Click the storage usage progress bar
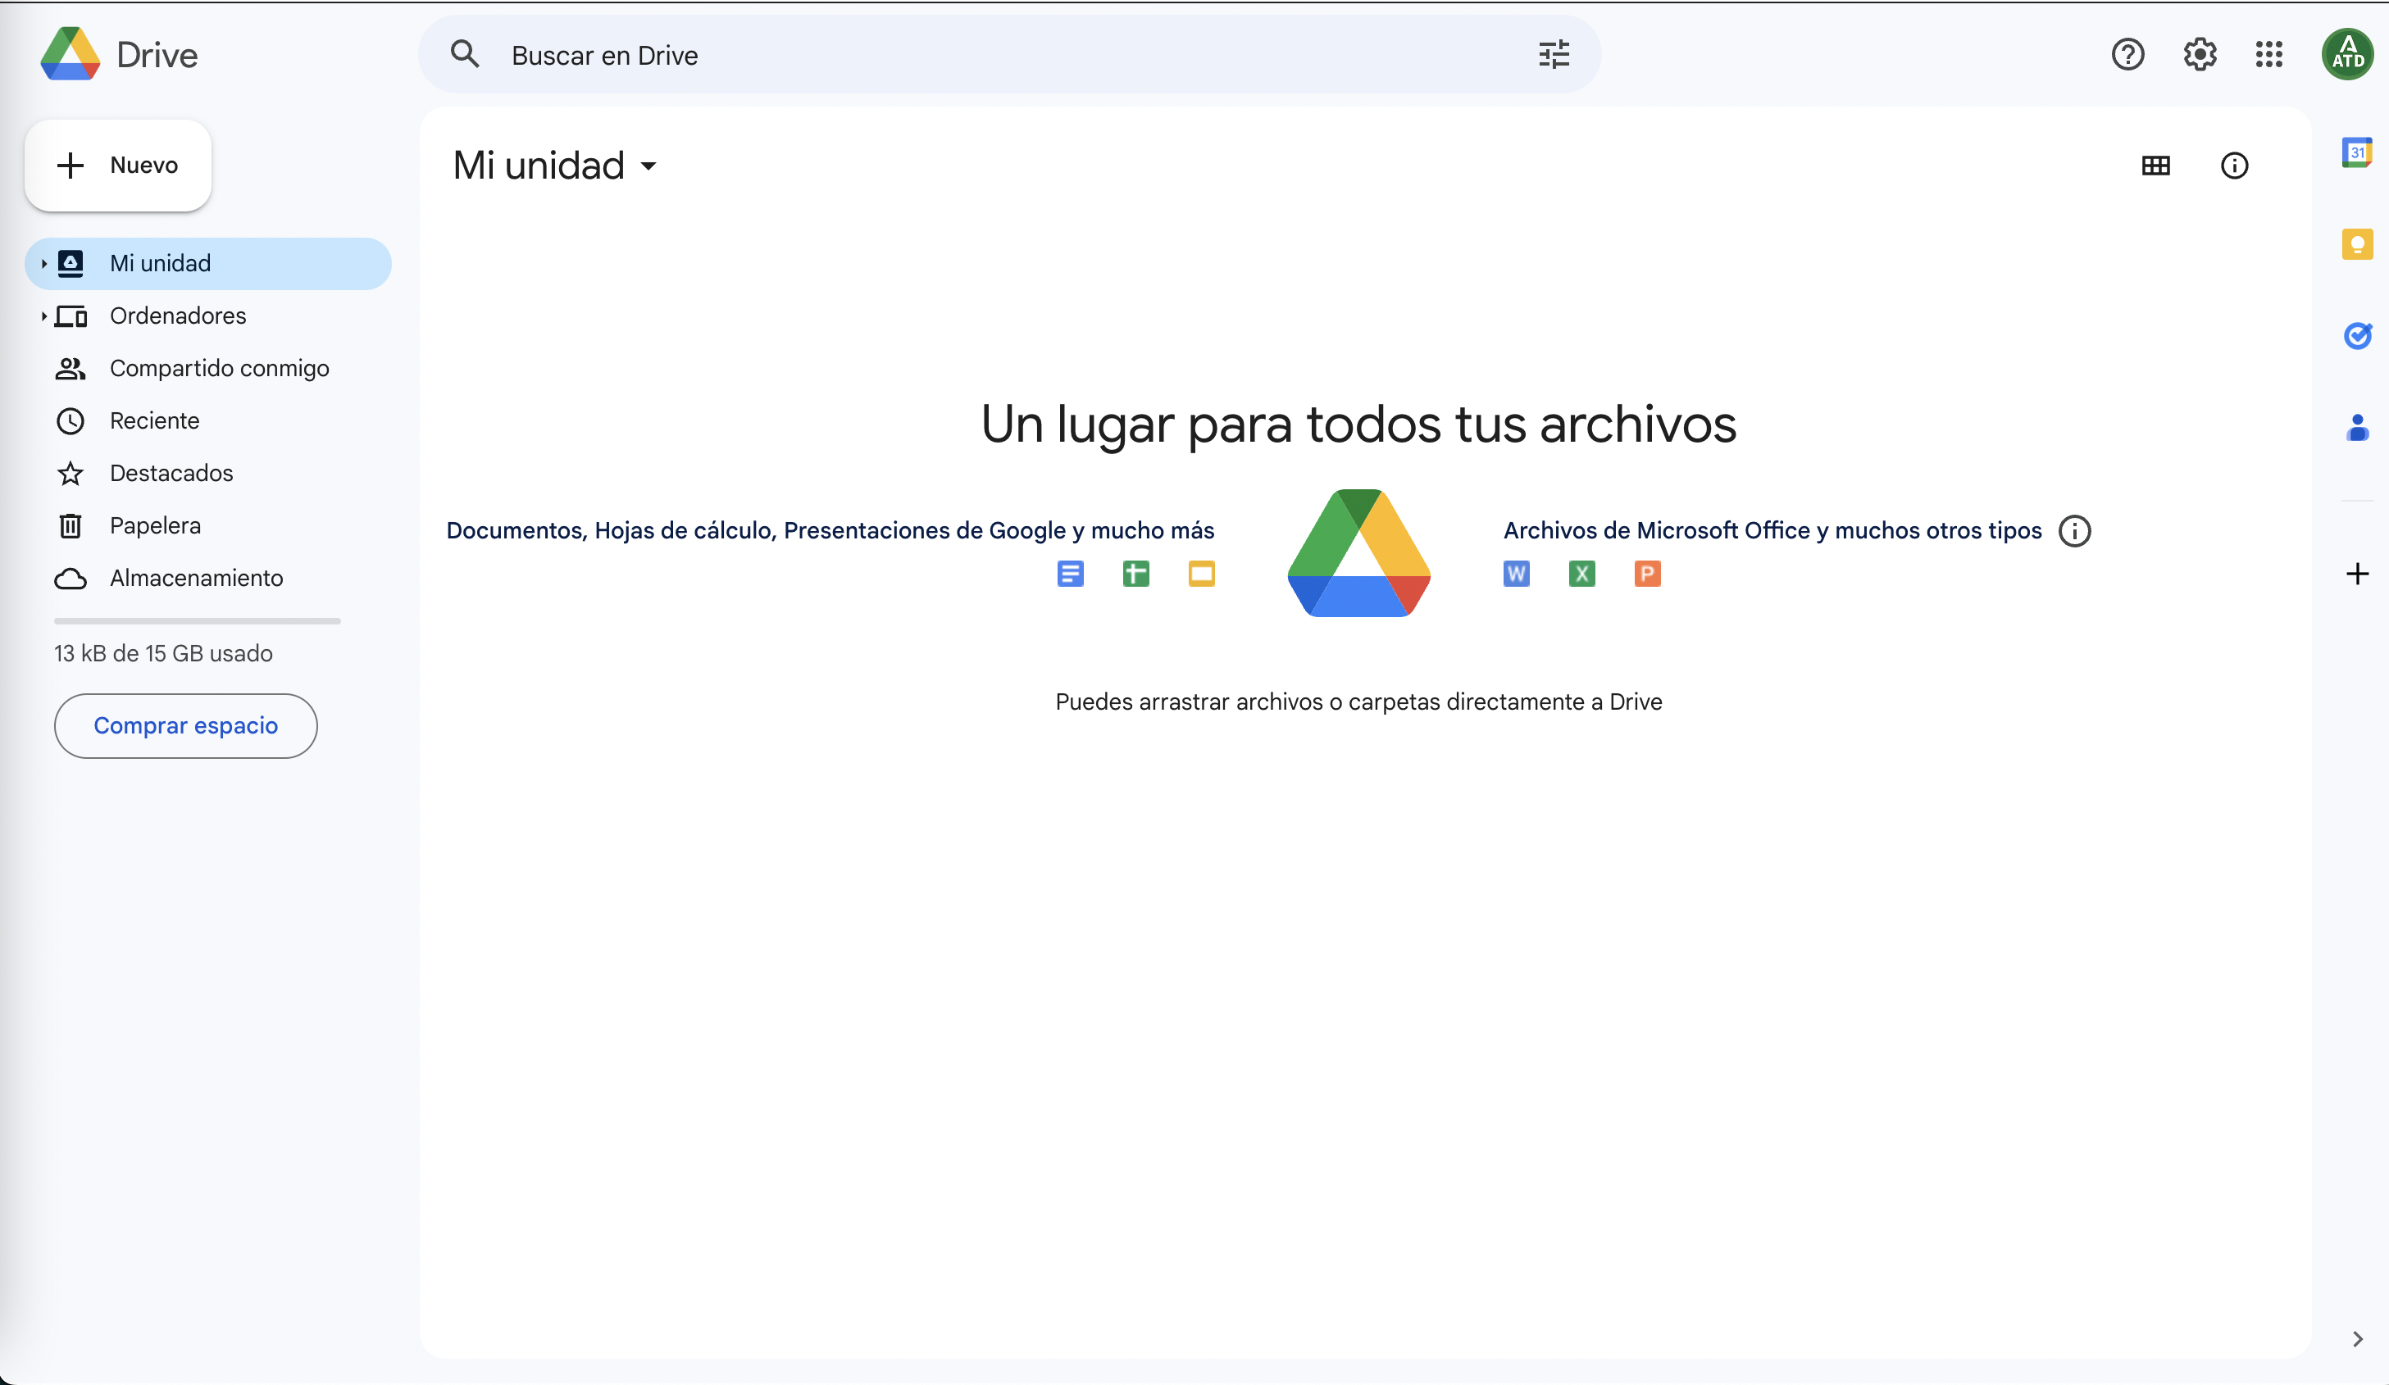 (x=198, y=621)
